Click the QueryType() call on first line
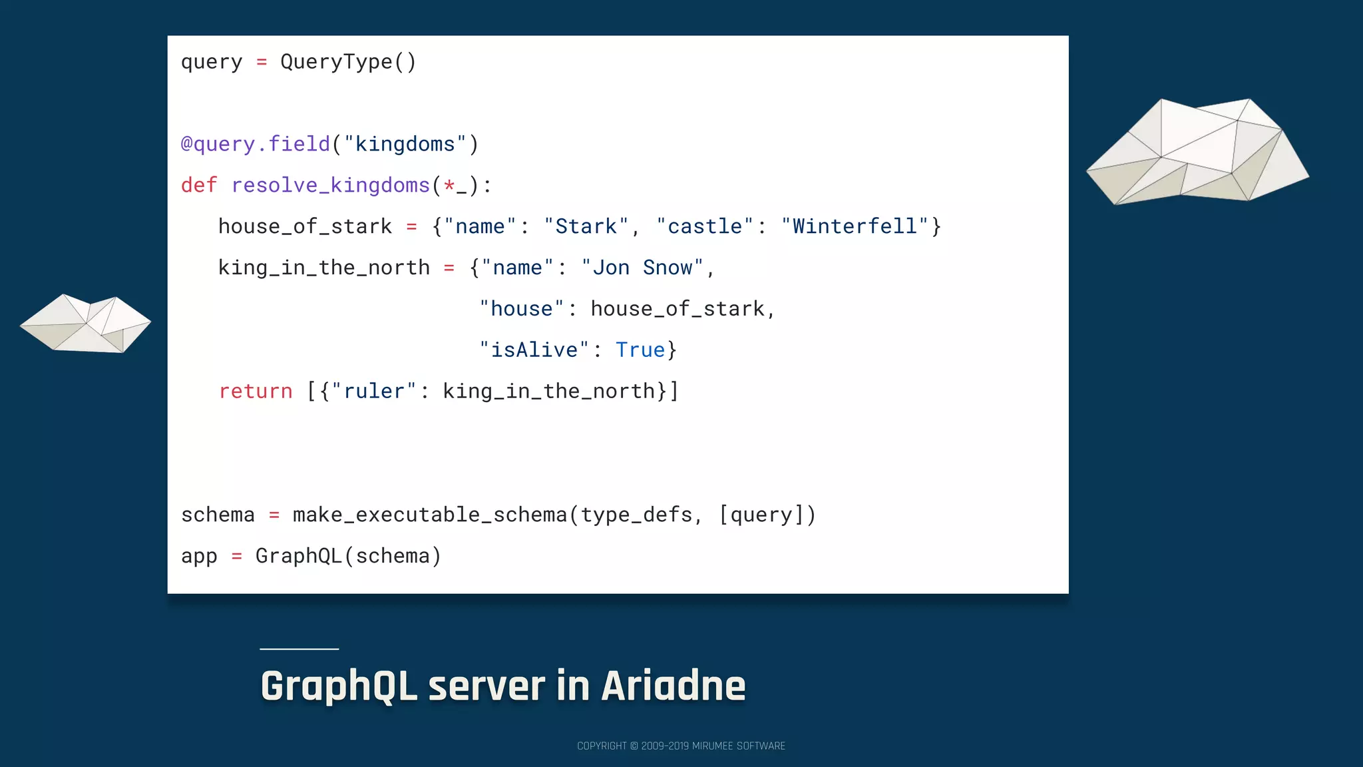The height and width of the screenshot is (767, 1363). 348,62
